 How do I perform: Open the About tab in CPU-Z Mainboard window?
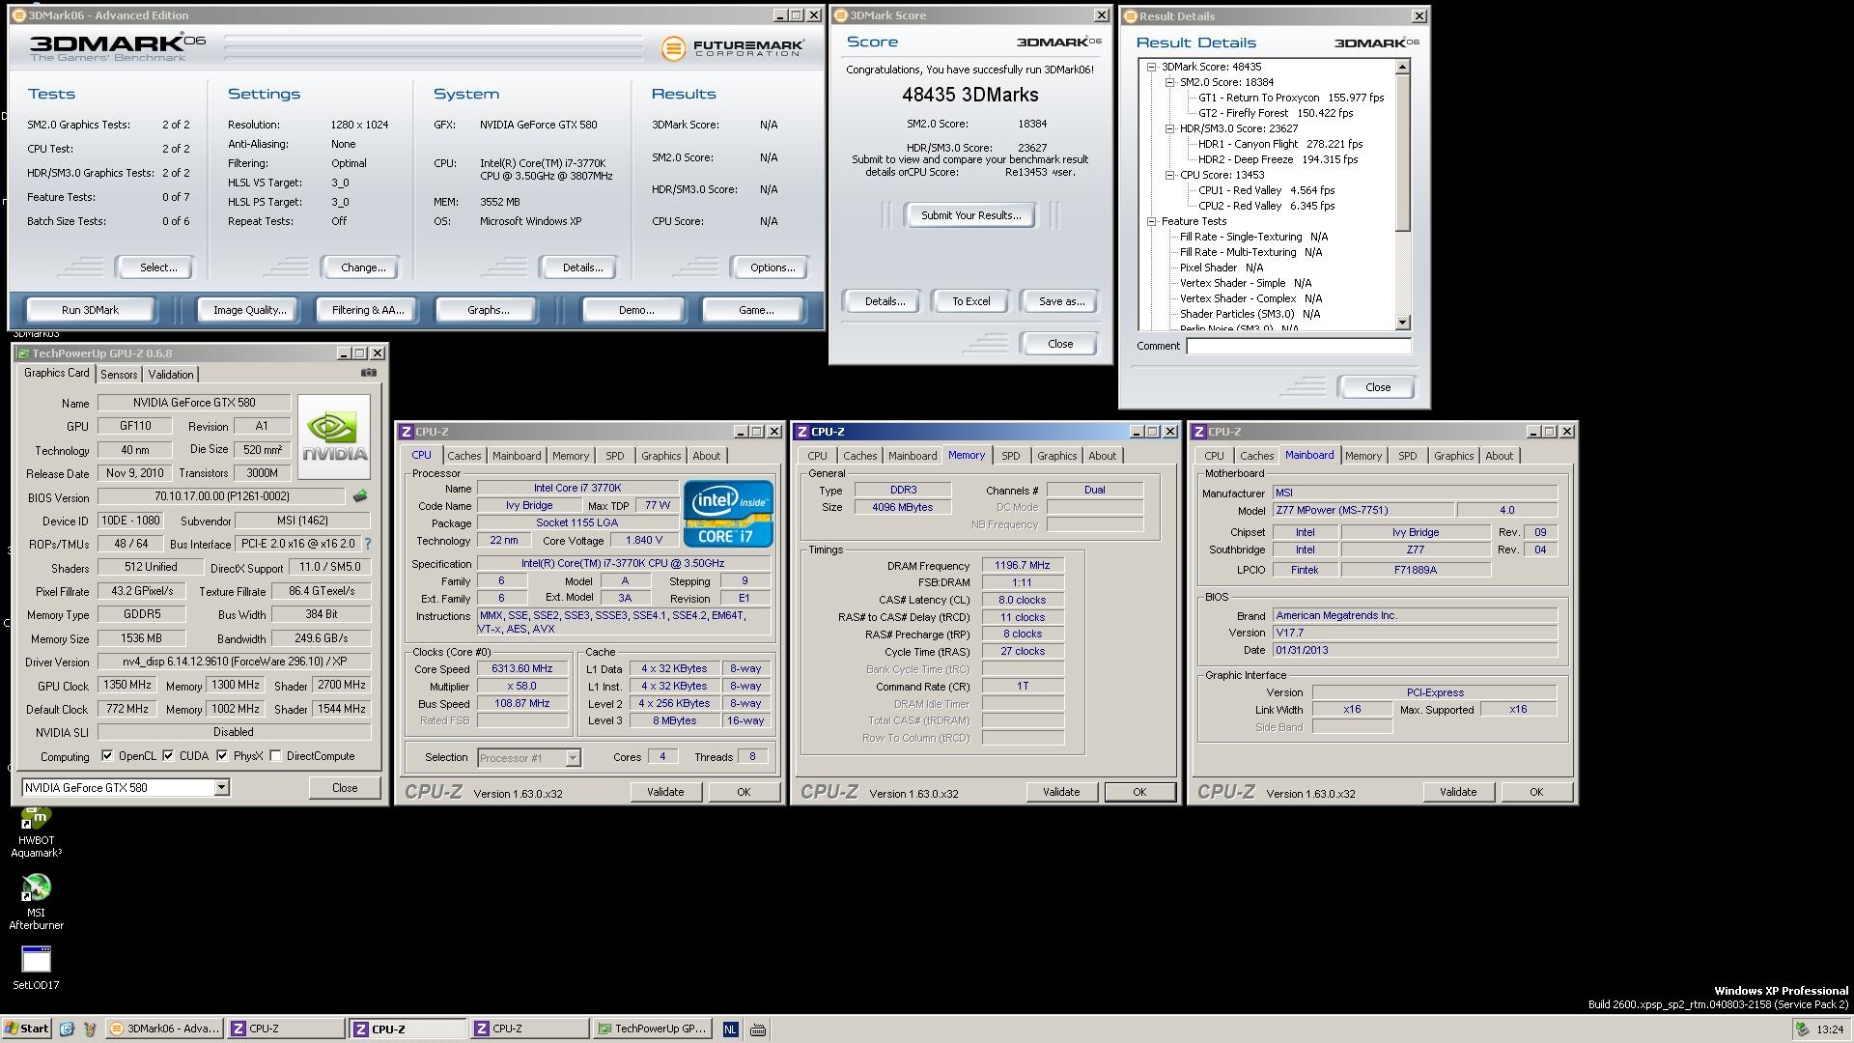pos(1499,456)
